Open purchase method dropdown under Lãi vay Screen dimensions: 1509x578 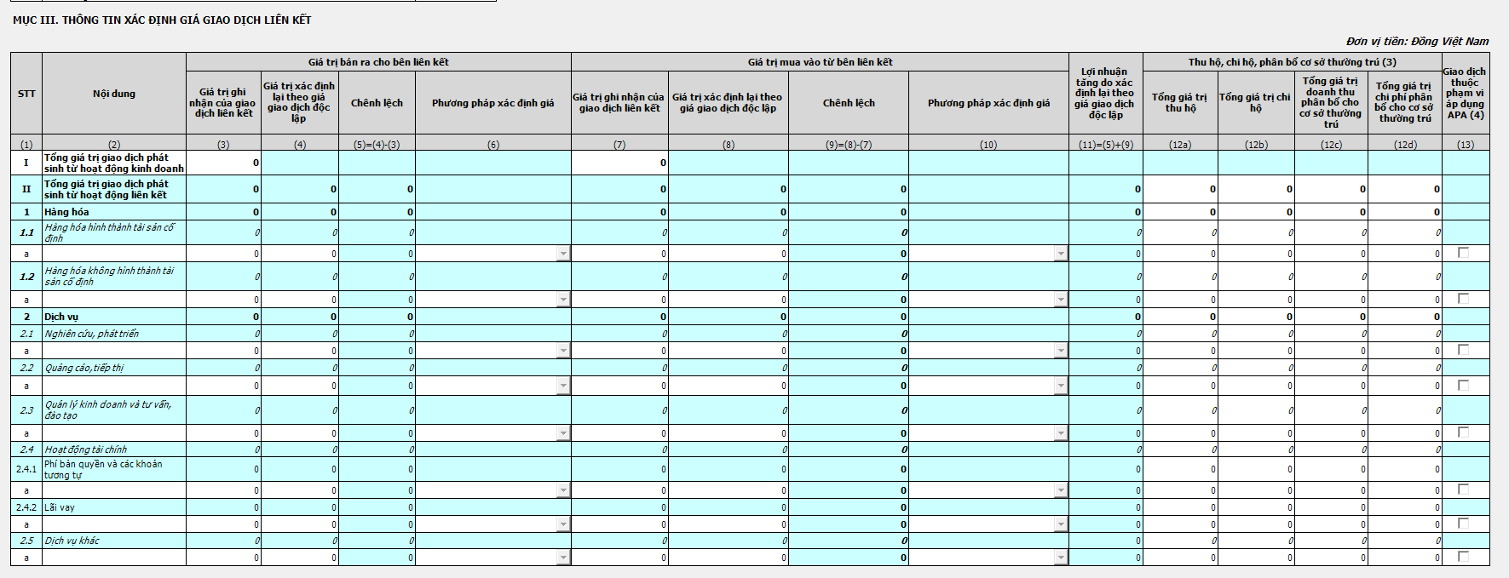[1060, 525]
